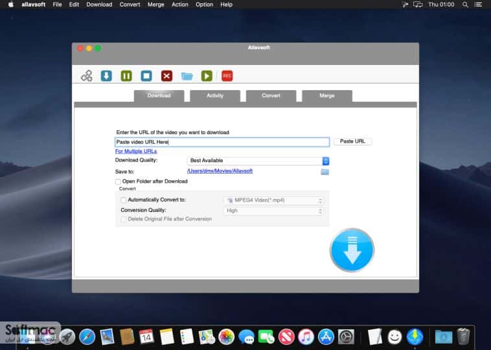Screen dimensions: 491x350
Task: Open Contacts book in the dock
Action: (x=127, y=337)
